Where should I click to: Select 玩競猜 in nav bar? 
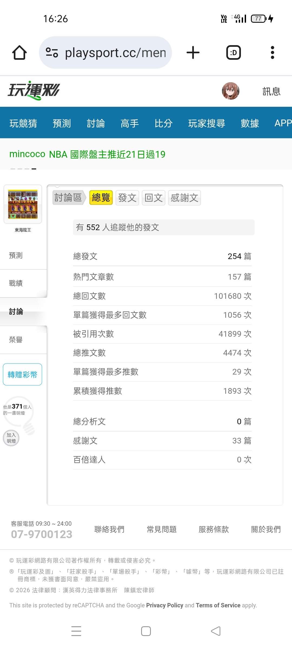click(23, 123)
